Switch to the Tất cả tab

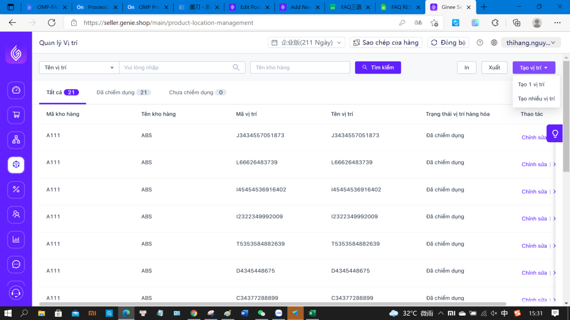click(62, 93)
